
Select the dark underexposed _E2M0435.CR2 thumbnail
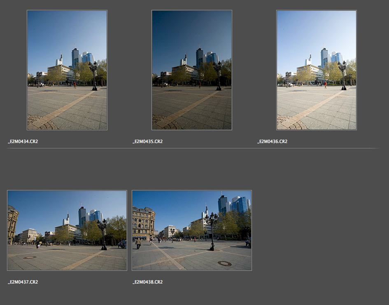[x=191, y=70]
